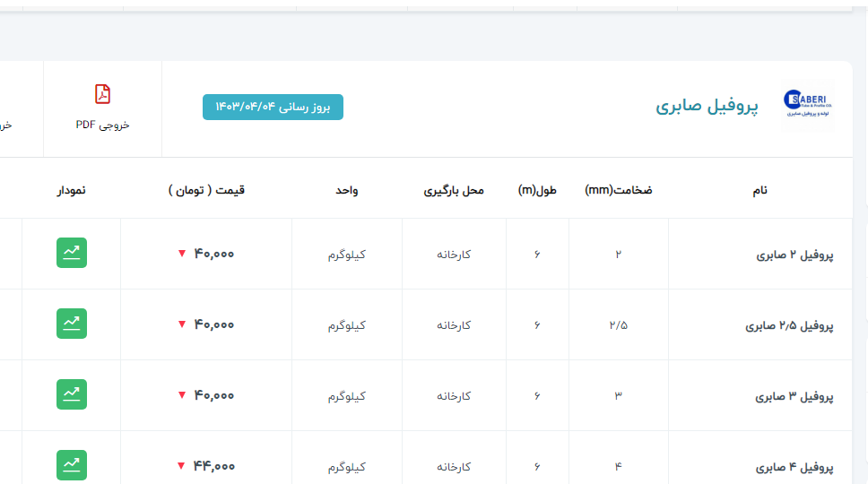Open the chart icon for پروفیل ۳ صابری

coord(72,394)
